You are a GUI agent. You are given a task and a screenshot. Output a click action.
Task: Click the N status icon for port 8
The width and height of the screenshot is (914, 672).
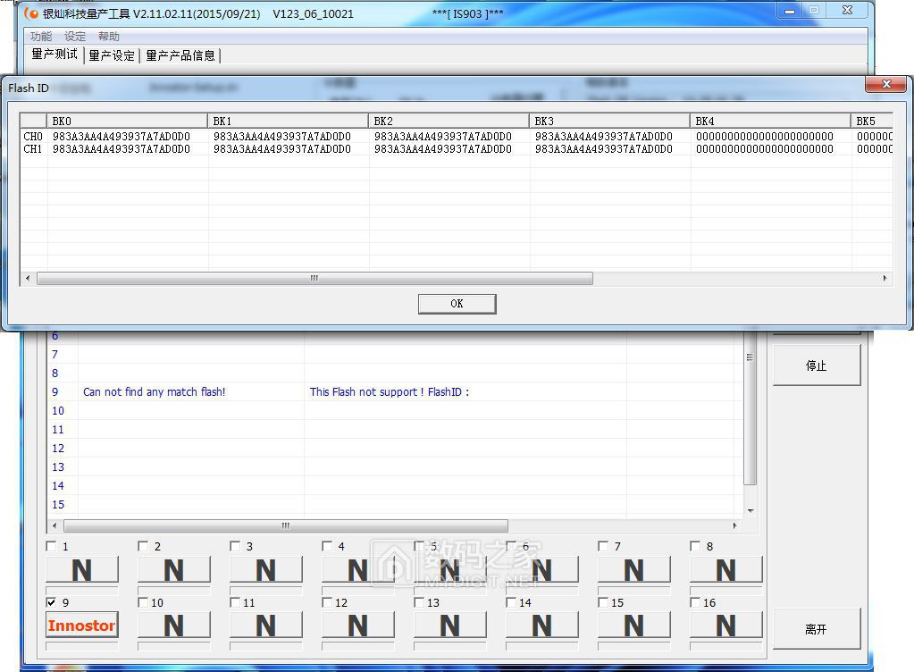[726, 568]
